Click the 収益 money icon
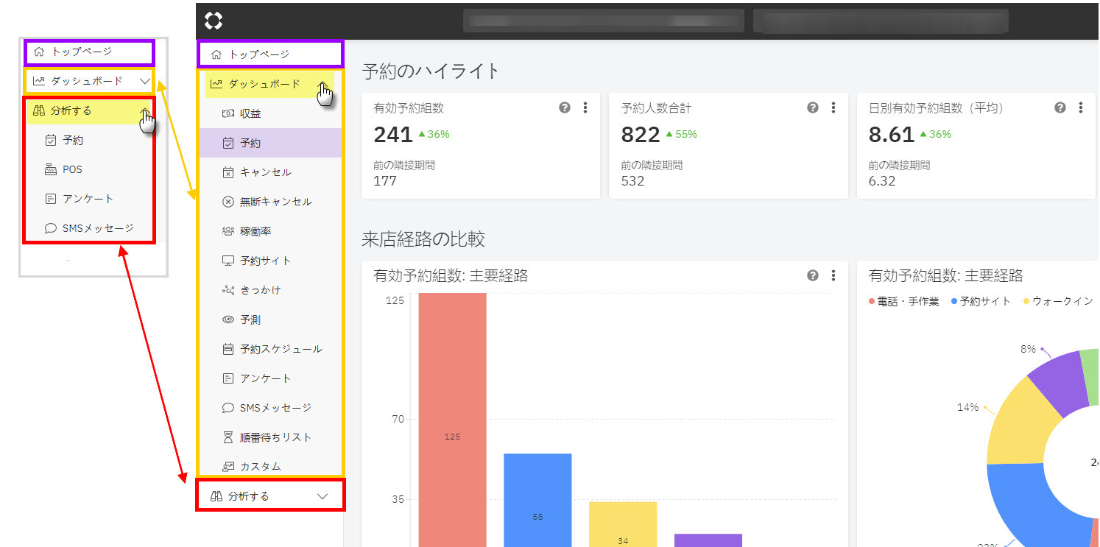This screenshot has width=1100, height=547. tap(228, 113)
